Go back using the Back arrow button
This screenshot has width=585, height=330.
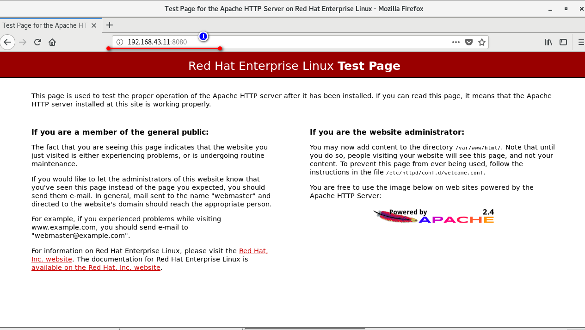[7, 42]
